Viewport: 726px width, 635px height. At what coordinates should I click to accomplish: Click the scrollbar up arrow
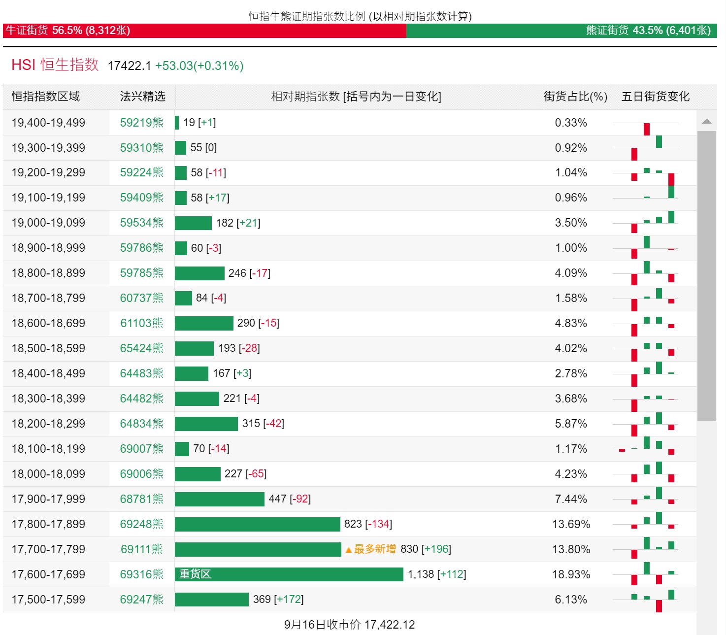tap(706, 122)
